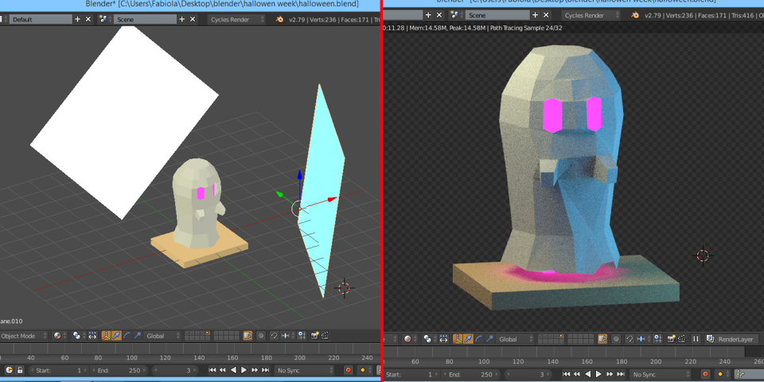Click snap target settings icon in left viewport
764x382 pixels.
point(302,336)
